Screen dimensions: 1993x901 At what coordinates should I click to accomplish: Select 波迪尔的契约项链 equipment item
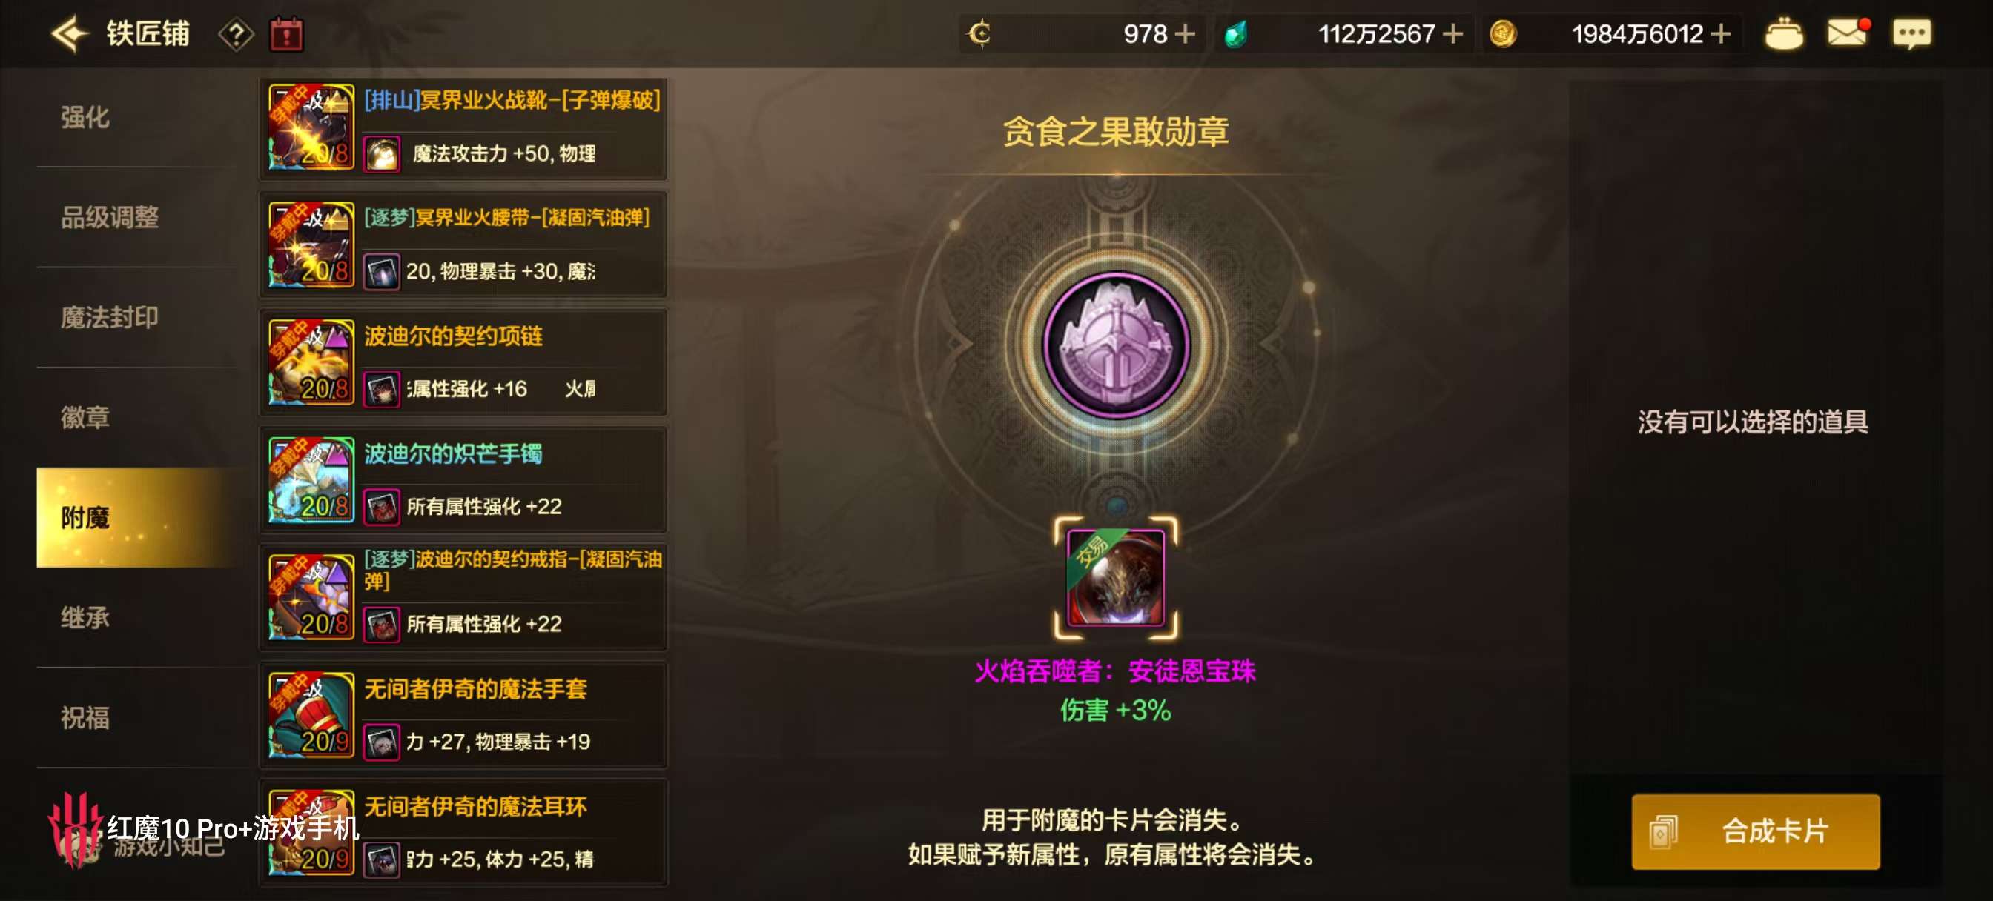[463, 362]
